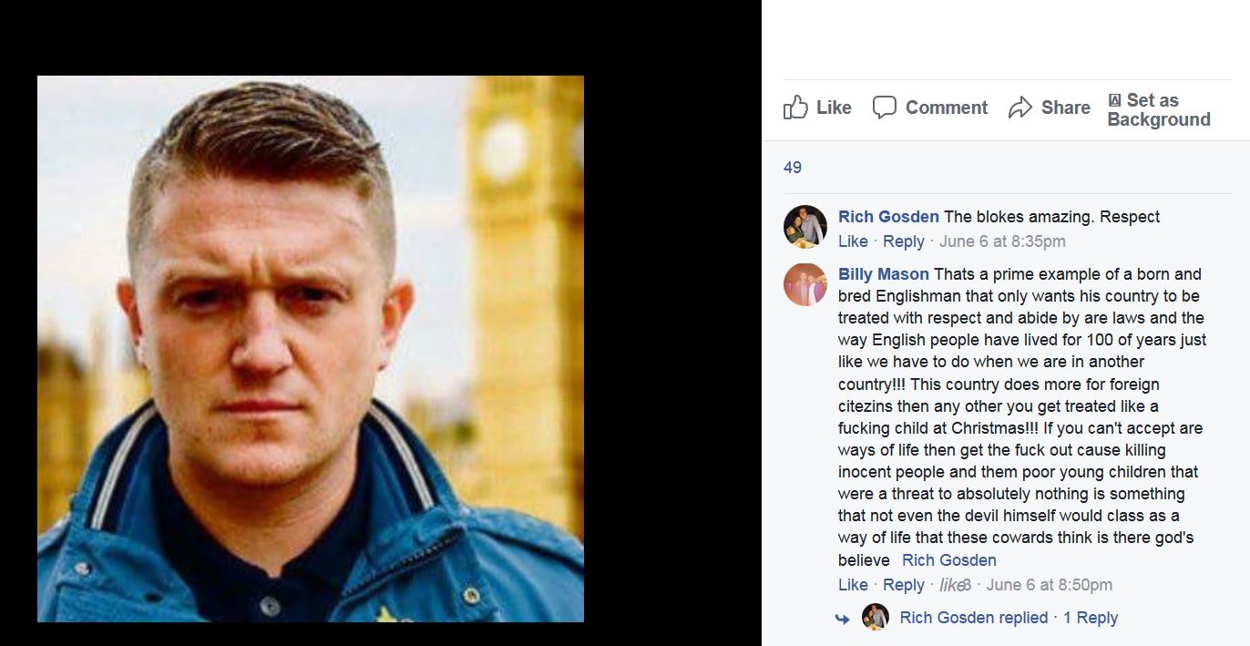The width and height of the screenshot is (1250, 646).
Task: Open Rich Gosden name on first comment
Action: [x=888, y=217]
